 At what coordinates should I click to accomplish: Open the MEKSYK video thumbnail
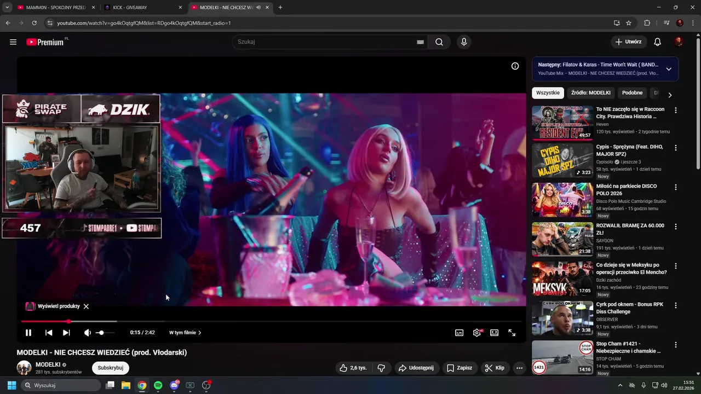coord(562,279)
